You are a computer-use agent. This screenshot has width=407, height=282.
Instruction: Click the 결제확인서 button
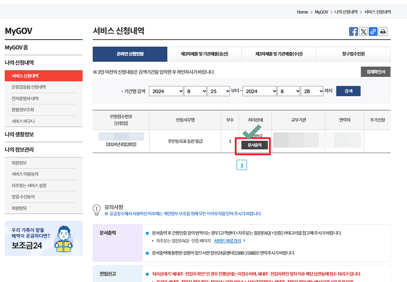coord(376,71)
